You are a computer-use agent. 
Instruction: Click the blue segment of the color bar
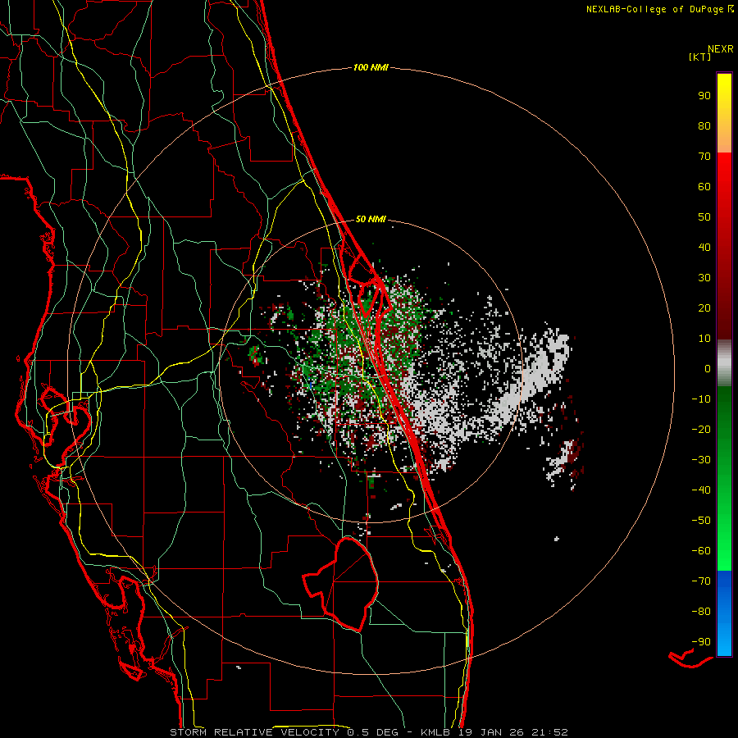point(724,613)
